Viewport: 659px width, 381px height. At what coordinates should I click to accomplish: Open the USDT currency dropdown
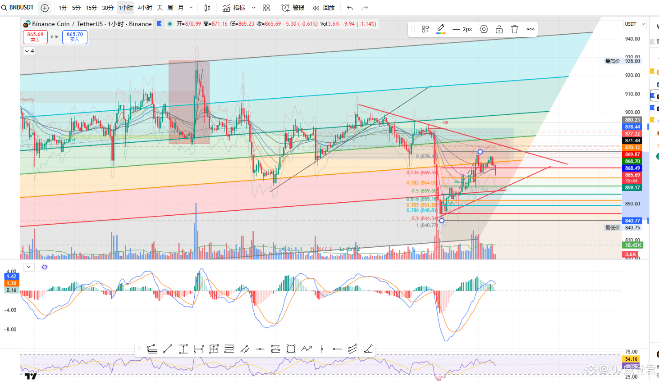(x=635, y=24)
